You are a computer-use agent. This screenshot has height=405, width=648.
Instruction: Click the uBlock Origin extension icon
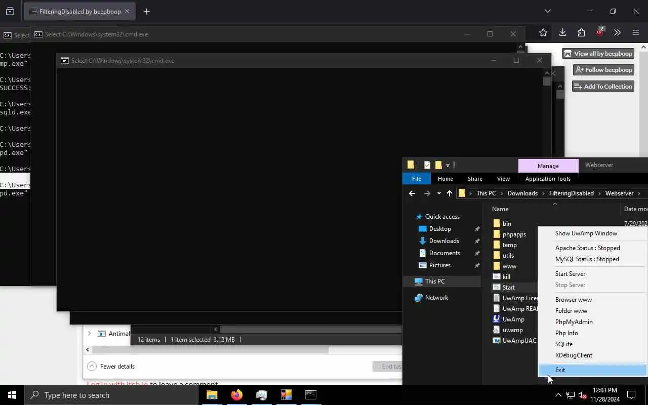click(600, 32)
